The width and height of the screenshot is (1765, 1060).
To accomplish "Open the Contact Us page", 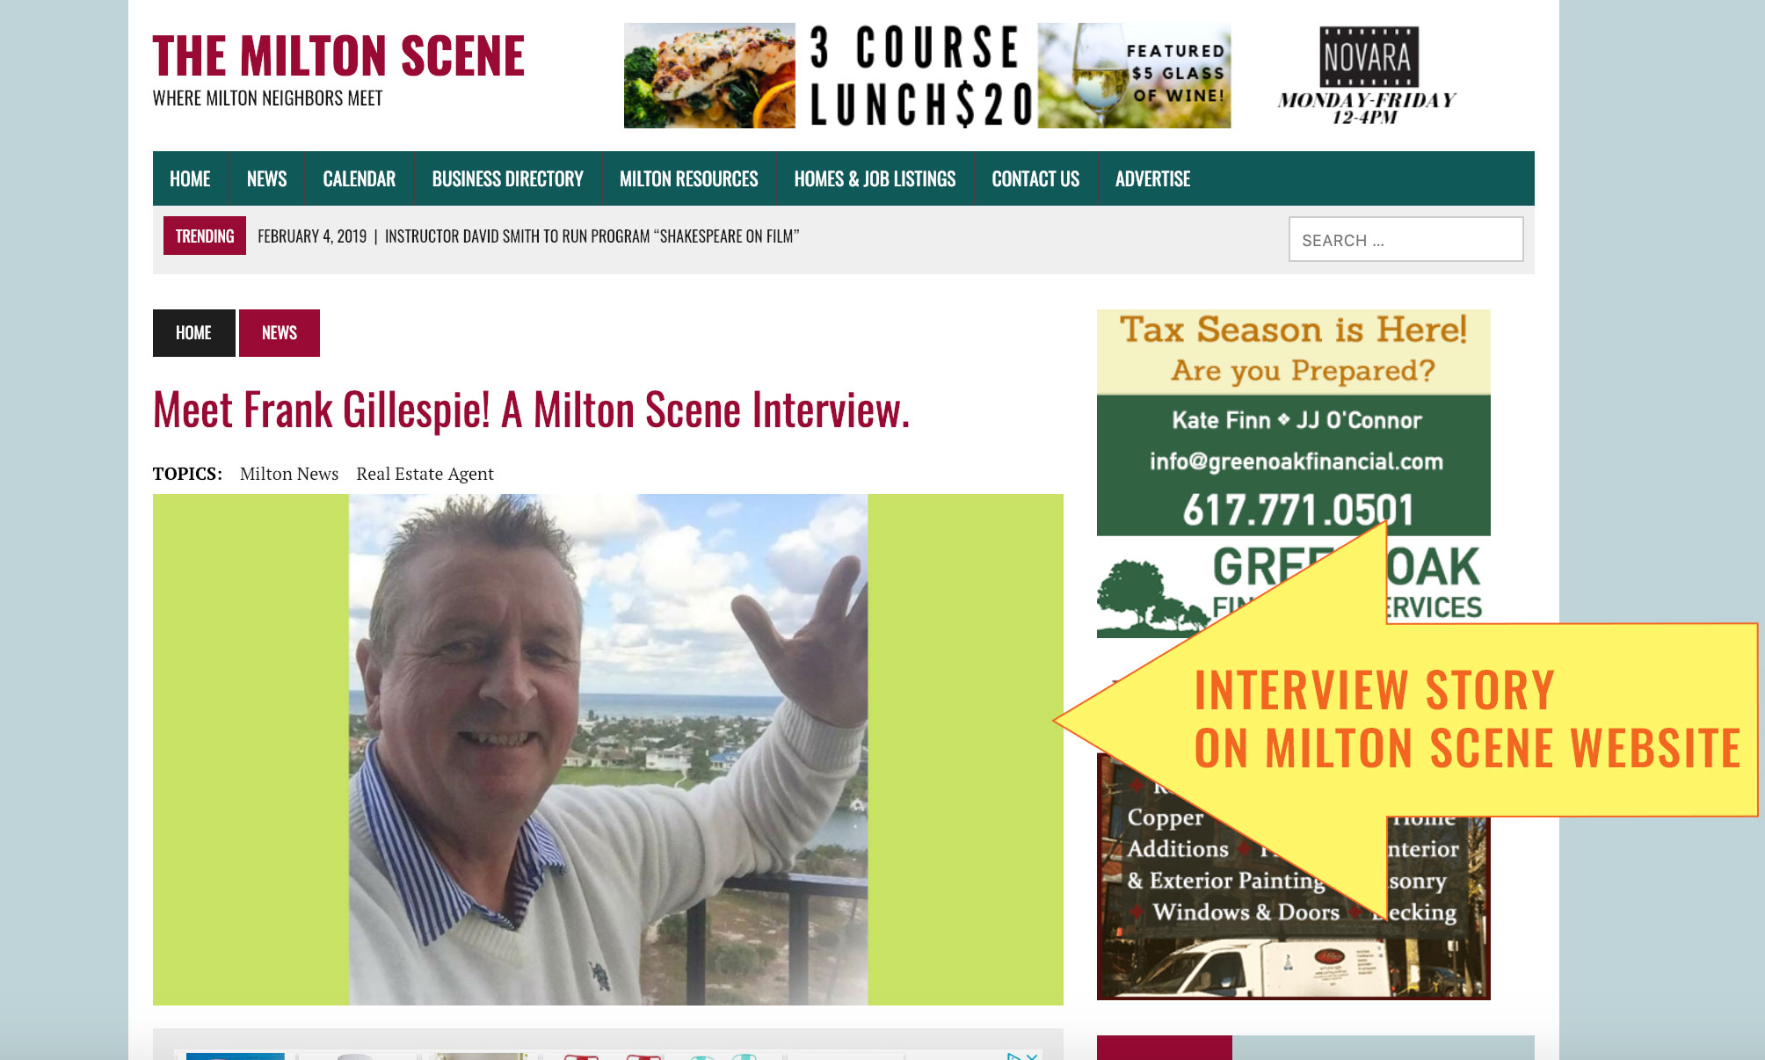I will pyautogui.click(x=1035, y=178).
